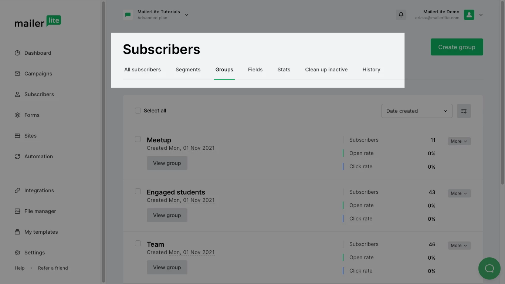Click the Create group button
Viewport: 505px width, 284px height.
[457, 47]
